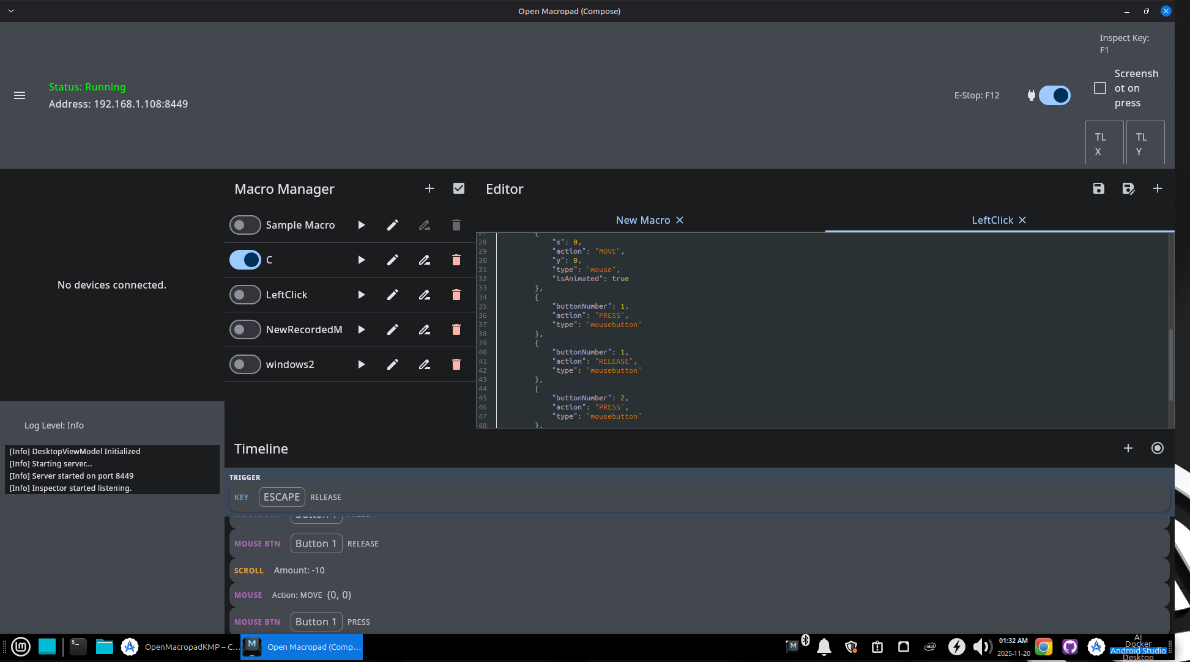Start recording in the Timeline
The width and height of the screenshot is (1190, 662).
(x=1157, y=448)
